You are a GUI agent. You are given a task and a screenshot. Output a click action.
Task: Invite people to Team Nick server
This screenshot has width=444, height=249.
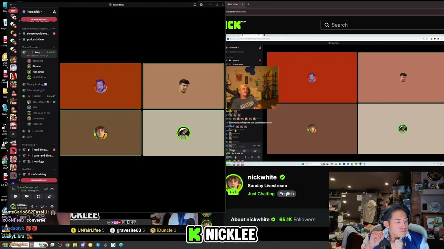[54, 12]
